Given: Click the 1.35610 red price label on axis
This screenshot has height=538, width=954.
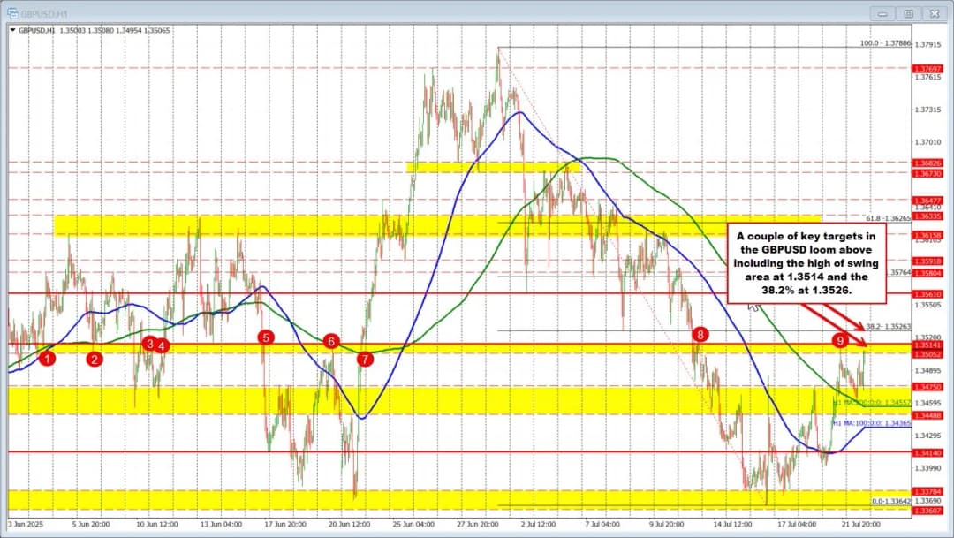Looking at the screenshot, I should point(927,293).
